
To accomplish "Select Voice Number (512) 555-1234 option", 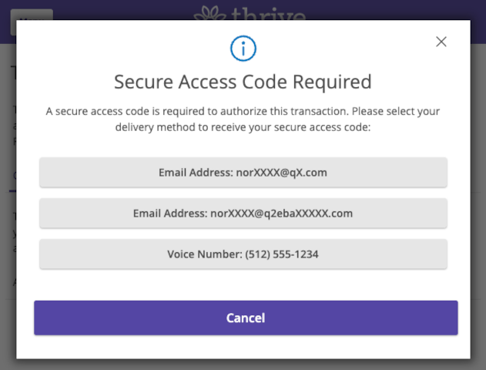I will point(243,254).
